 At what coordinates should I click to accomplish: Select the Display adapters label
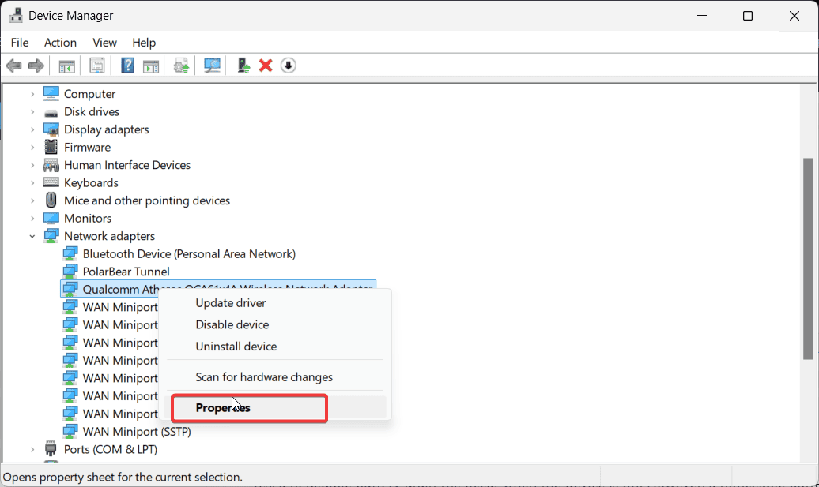tap(106, 129)
